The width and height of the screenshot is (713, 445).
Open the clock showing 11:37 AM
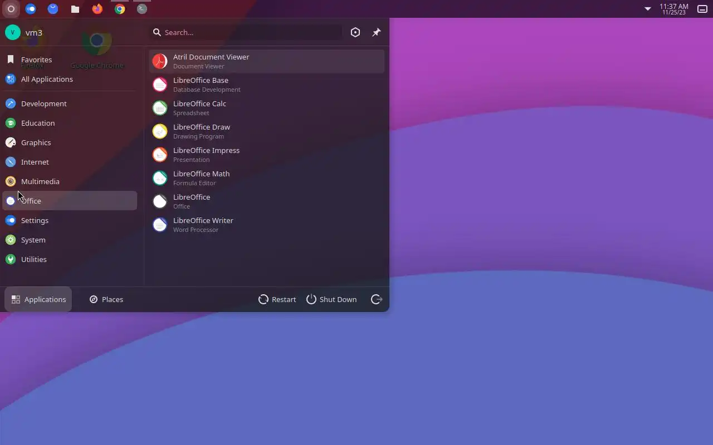674,9
